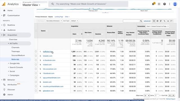Open the help question mark icon
This screenshot has height=101, width=180.
point(165,4)
